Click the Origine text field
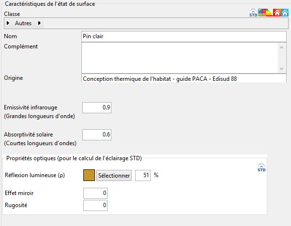 [x=184, y=78]
